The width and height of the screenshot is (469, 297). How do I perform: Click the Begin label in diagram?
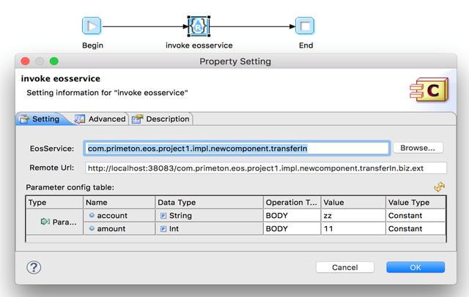click(93, 45)
